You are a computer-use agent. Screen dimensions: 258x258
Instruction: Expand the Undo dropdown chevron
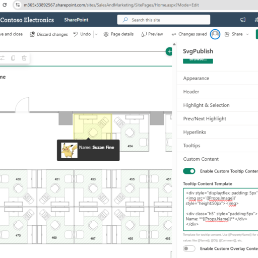point(96,34)
